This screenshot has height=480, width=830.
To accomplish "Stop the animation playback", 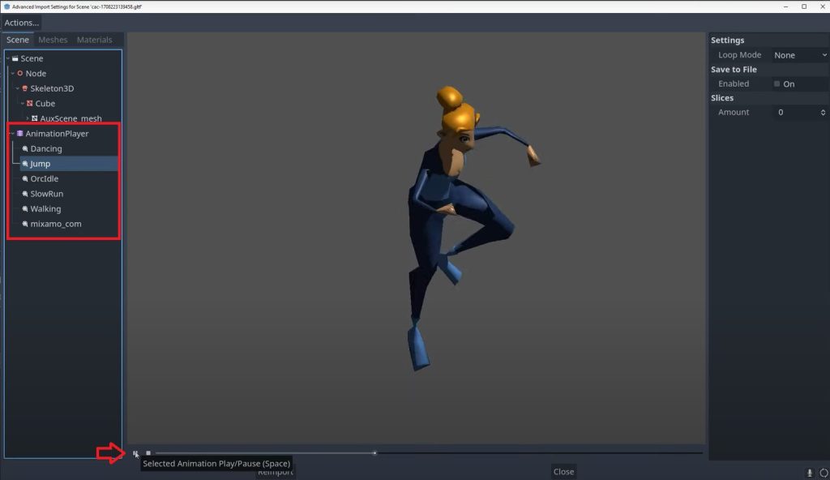I will point(148,453).
